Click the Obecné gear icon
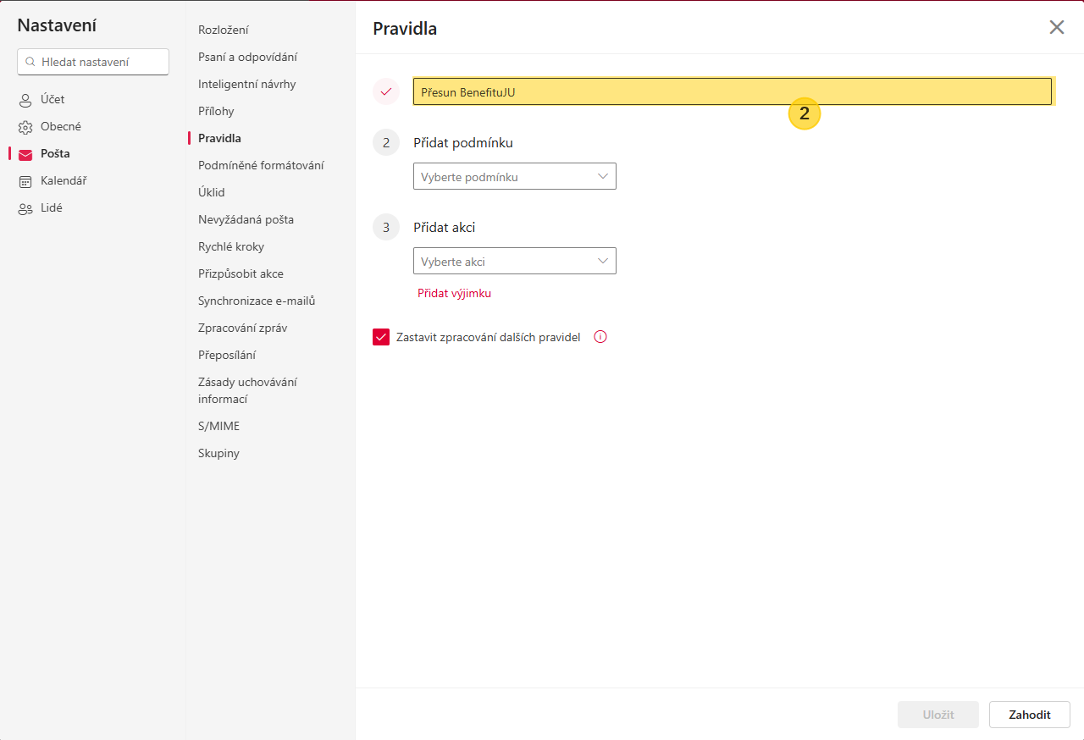1084x740 pixels. point(25,127)
